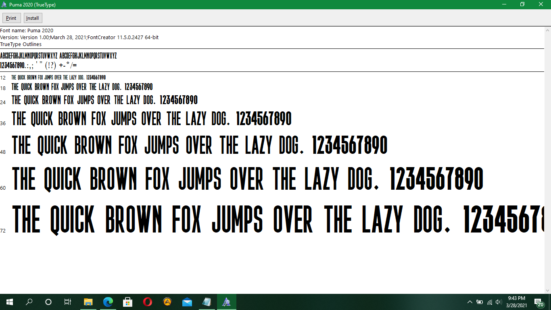Click the 'Font name: Puma 2020' text
The image size is (551, 310).
[27, 30]
